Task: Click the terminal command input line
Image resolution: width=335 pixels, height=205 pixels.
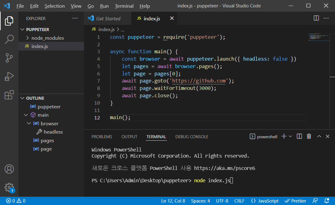Action: 162,180
